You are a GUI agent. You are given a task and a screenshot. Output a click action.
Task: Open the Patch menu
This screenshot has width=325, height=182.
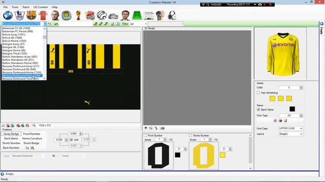pyautogui.click(x=26, y=7)
